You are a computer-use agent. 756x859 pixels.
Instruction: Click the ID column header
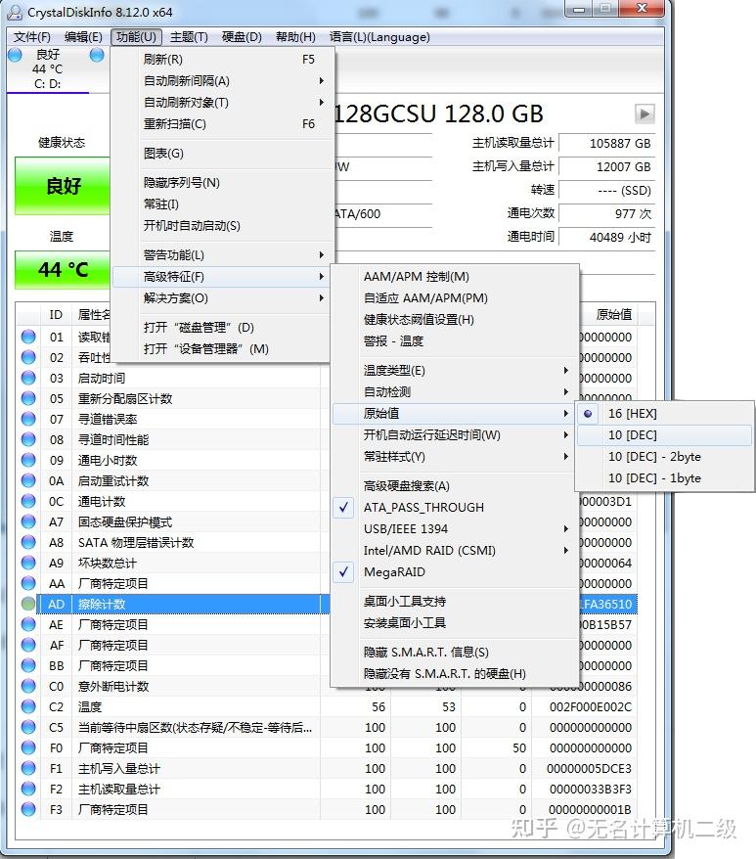pyautogui.click(x=56, y=314)
